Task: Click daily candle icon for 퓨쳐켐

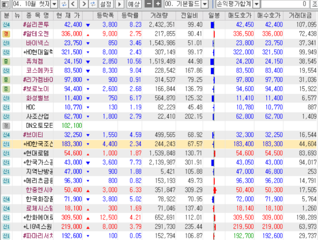Action: 212,62
